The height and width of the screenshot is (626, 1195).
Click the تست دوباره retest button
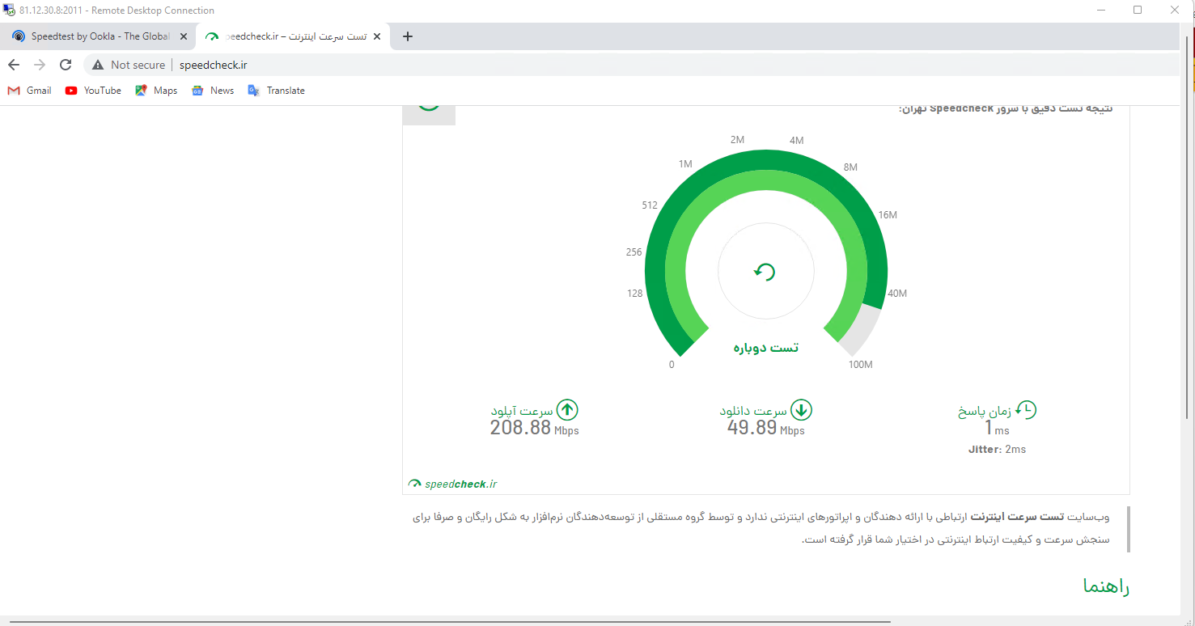765,347
